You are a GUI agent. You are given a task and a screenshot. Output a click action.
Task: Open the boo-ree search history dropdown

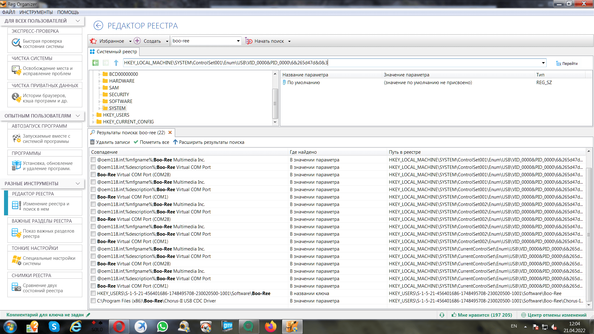click(238, 41)
